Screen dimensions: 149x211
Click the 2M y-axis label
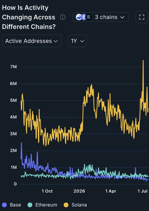coord(13,151)
